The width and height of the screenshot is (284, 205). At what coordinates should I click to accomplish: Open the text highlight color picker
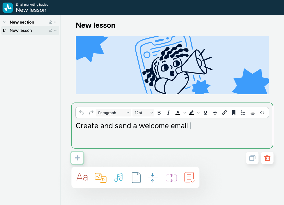click(x=199, y=112)
